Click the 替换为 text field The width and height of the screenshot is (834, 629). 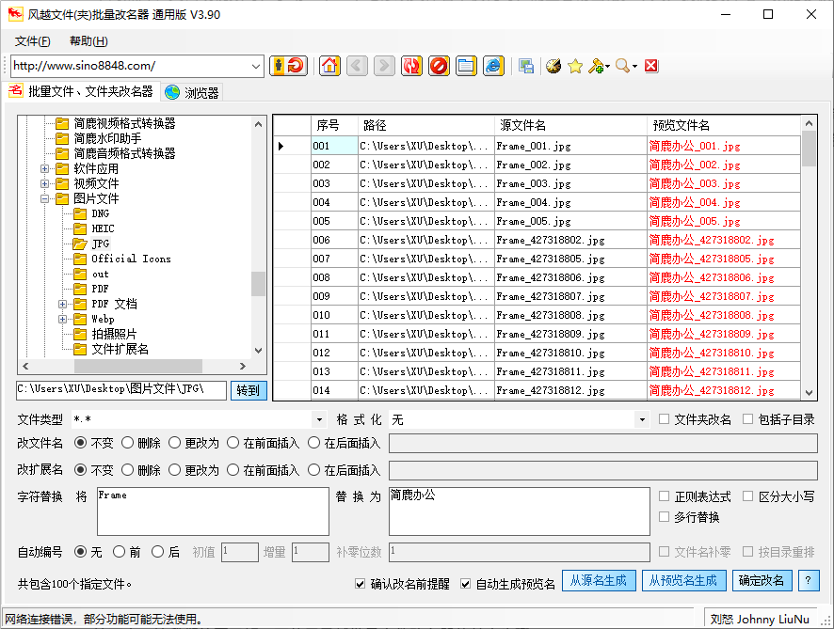pyautogui.click(x=519, y=511)
